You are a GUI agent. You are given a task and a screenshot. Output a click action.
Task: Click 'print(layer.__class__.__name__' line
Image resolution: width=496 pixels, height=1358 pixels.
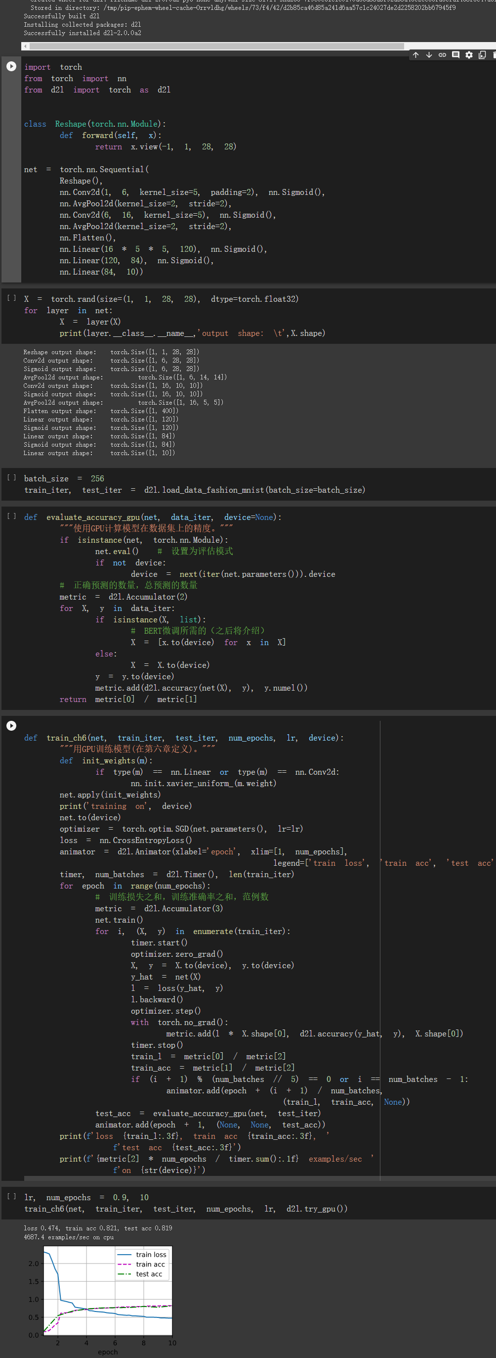pyautogui.click(x=192, y=333)
